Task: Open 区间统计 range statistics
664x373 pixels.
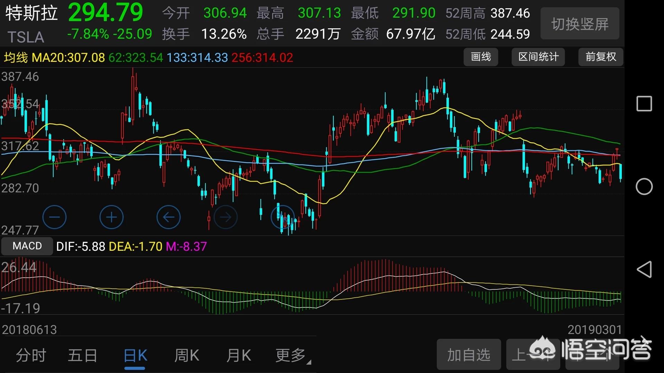Action: coord(538,57)
